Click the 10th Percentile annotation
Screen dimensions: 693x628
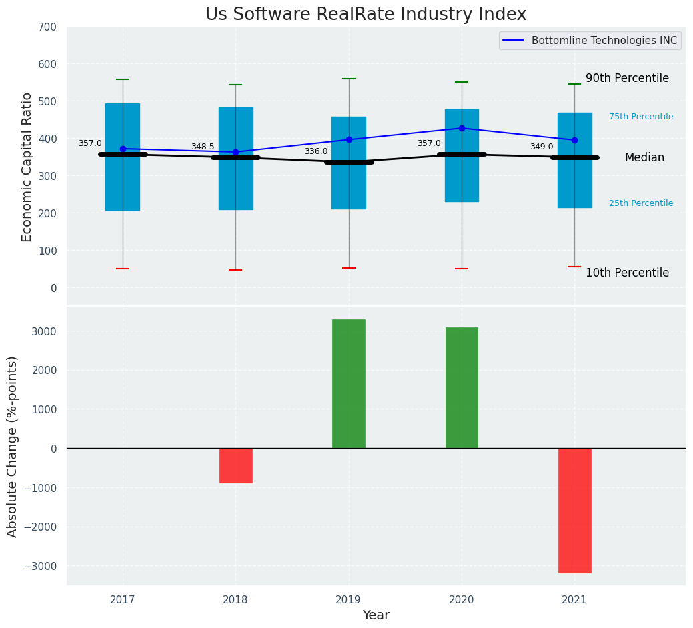point(627,273)
